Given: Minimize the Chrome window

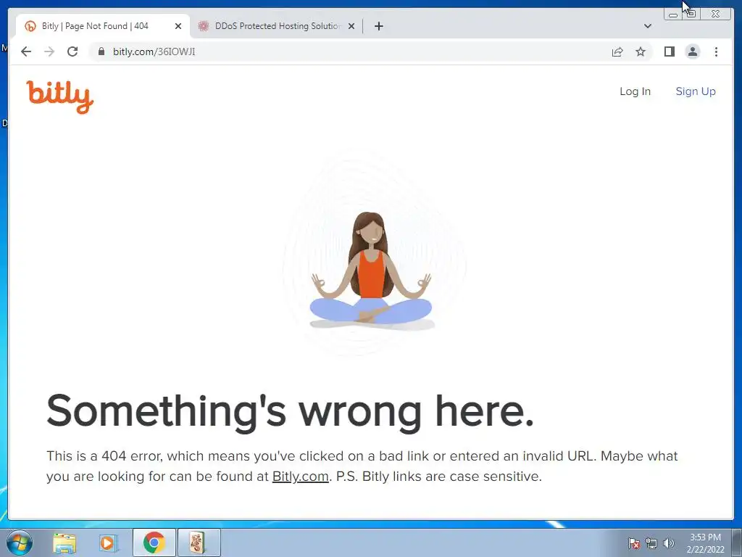Looking at the screenshot, I should tap(673, 15).
